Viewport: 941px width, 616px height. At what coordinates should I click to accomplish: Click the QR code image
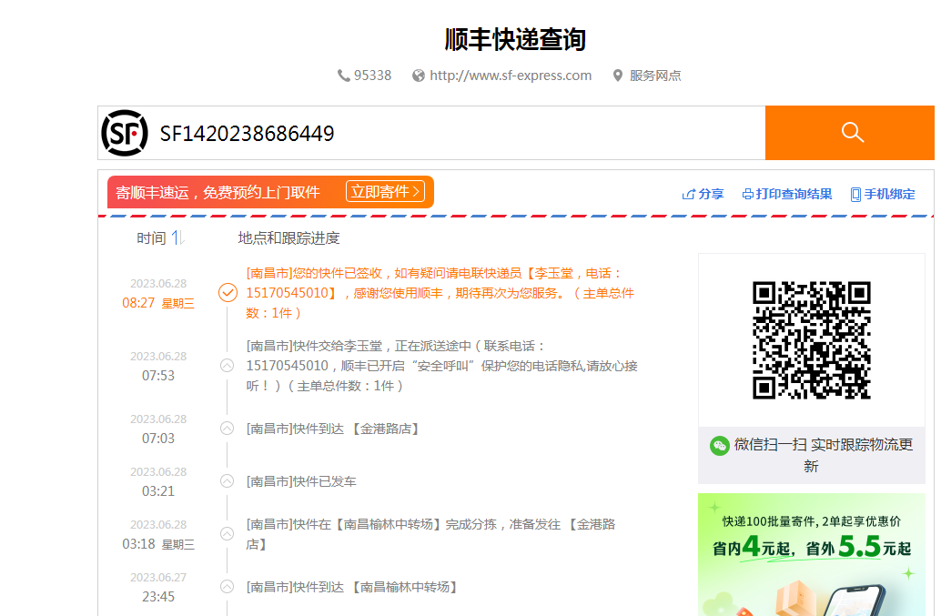pyautogui.click(x=812, y=340)
